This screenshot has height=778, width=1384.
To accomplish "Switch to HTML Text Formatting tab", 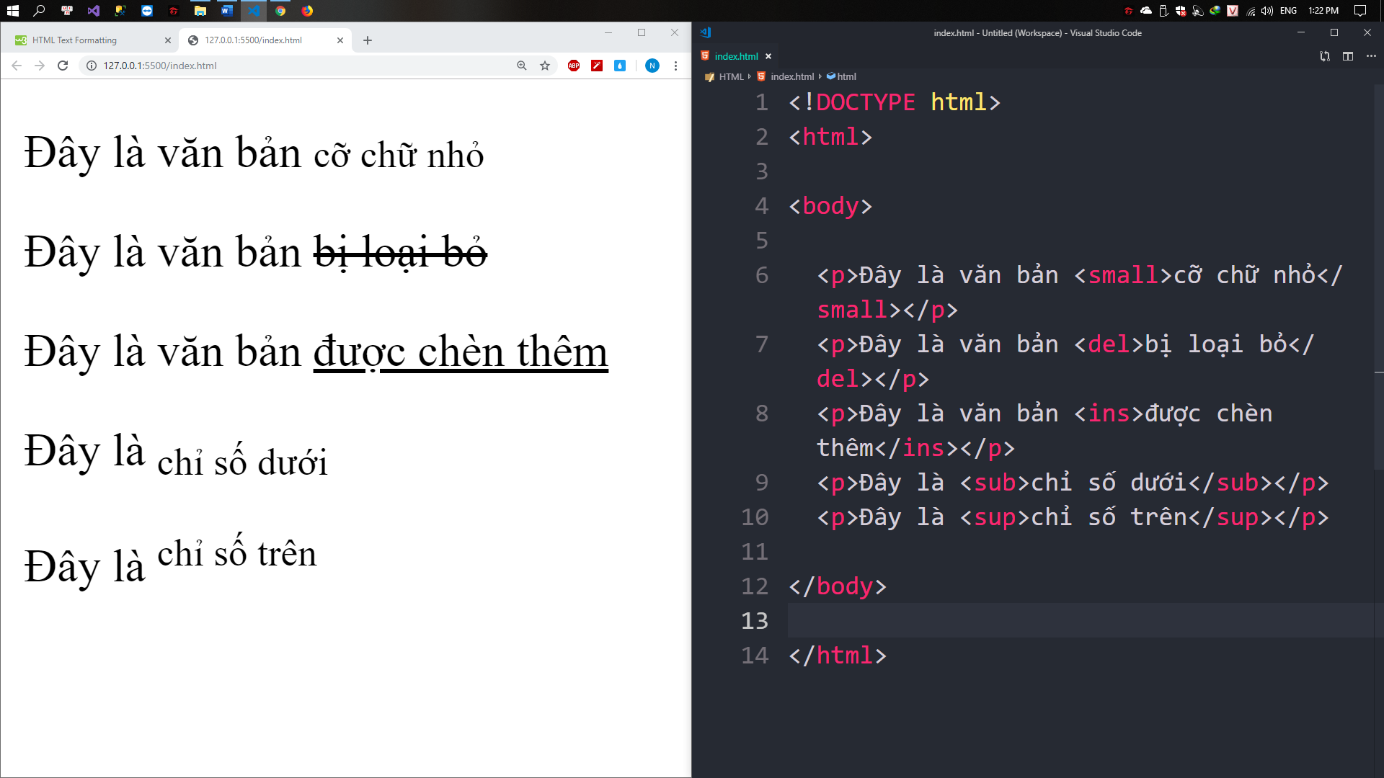I will click(86, 40).
